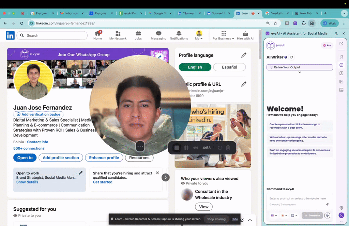Open My Network in LinkedIn nav
Image resolution: width=349 pixels, height=226 pixels.
(x=118, y=35)
